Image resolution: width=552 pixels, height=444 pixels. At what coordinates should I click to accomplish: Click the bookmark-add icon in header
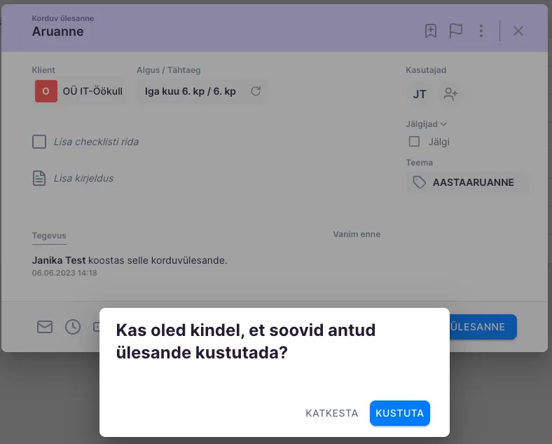[431, 31]
